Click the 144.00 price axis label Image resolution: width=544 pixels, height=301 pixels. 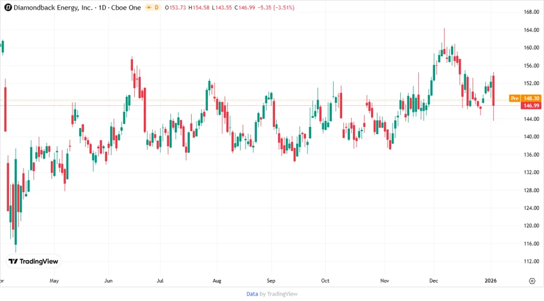click(x=531, y=119)
